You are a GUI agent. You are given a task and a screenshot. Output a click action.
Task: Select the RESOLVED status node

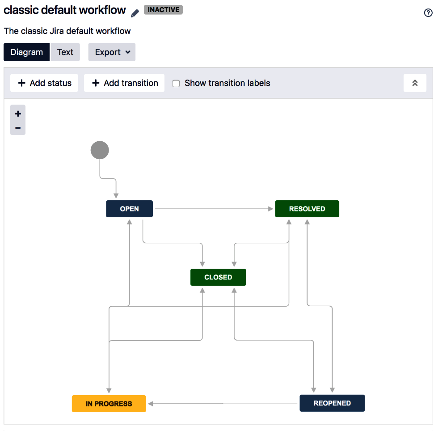click(307, 209)
